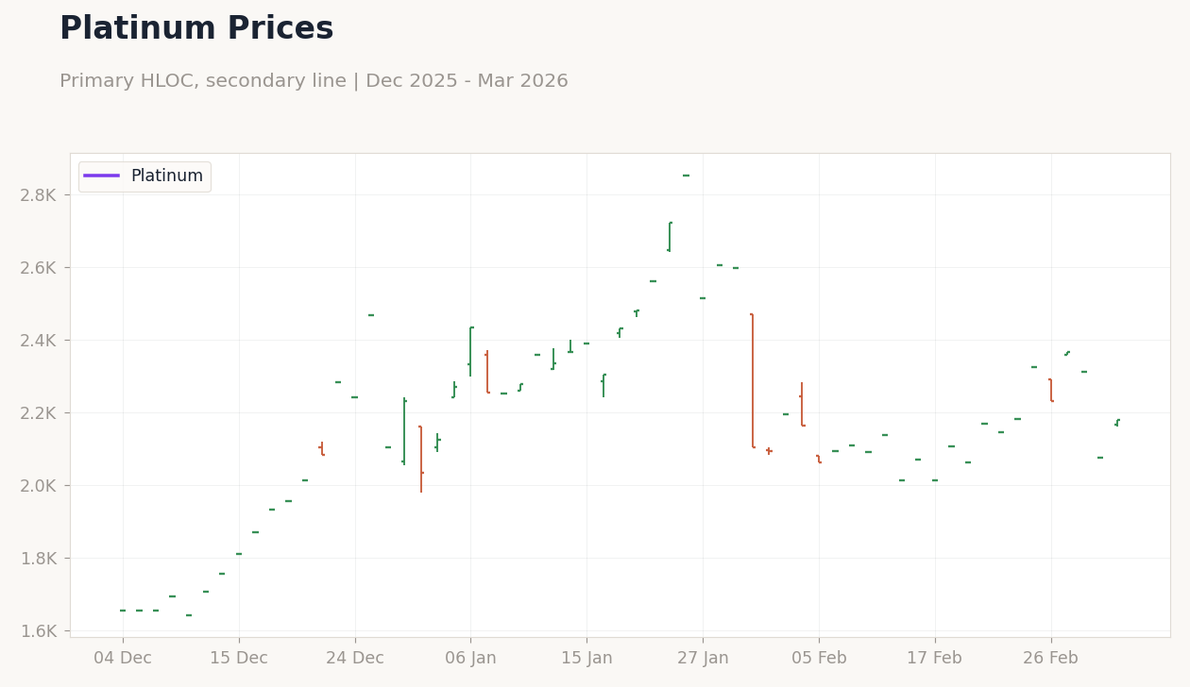Select the 17 Feb date label
1190x687 pixels.
(x=935, y=659)
